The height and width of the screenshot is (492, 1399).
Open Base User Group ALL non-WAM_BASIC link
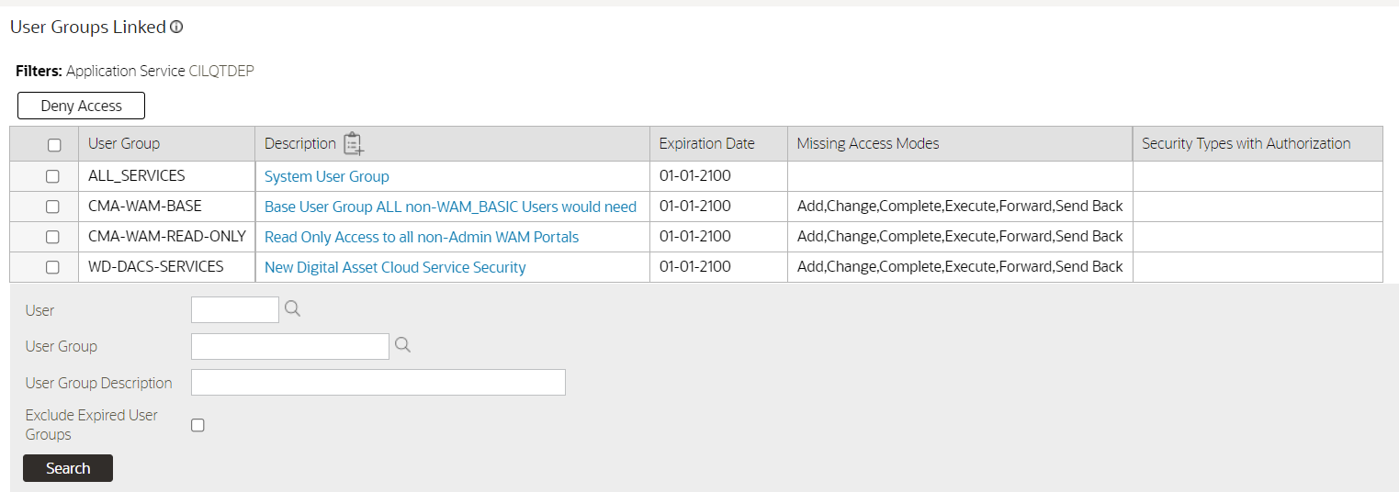tap(450, 207)
